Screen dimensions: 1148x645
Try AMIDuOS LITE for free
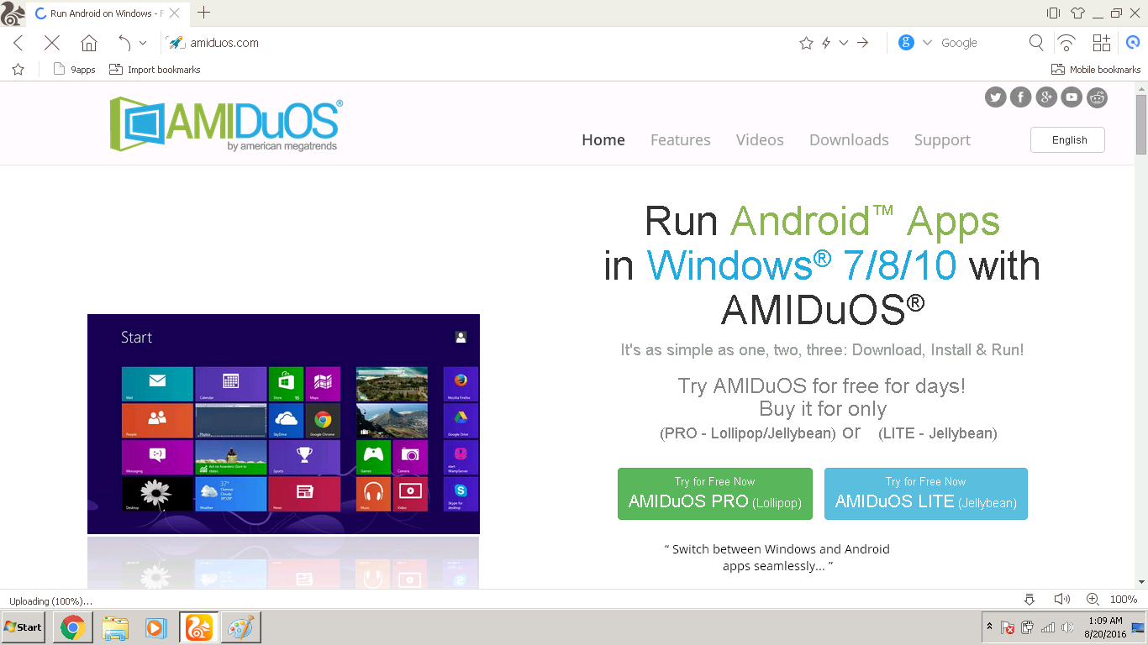(x=925, y=494)
